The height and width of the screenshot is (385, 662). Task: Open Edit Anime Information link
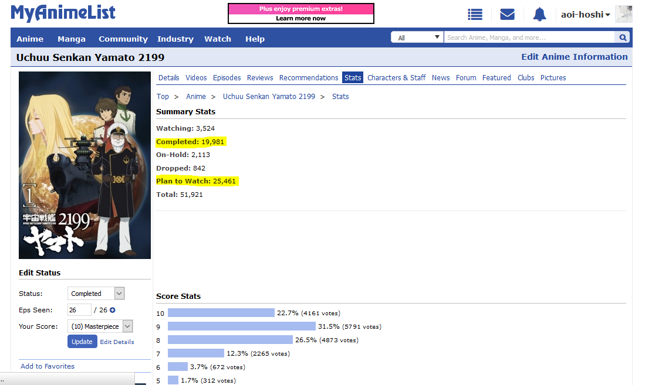(574, 57)
